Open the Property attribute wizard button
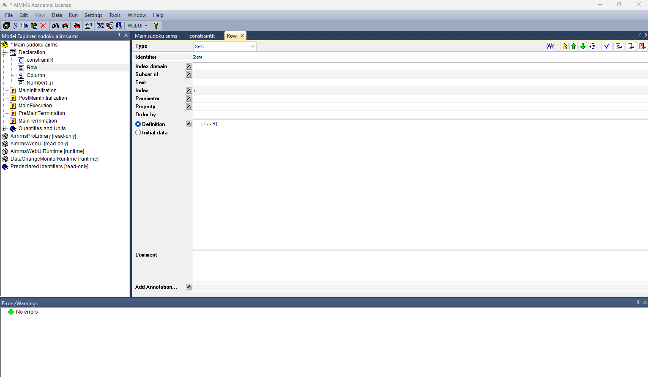Image resolution: width=648 pixels, height=377 pixels. point(189,107)
